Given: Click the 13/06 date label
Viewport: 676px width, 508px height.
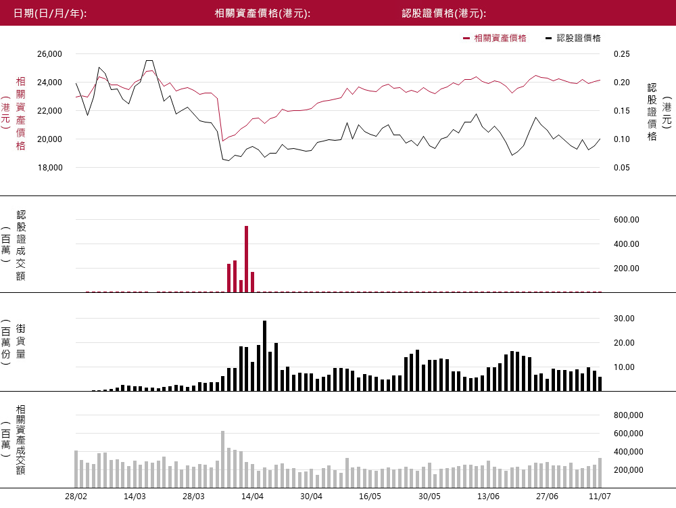Looking at the screenshot, I should pos(488,497).
